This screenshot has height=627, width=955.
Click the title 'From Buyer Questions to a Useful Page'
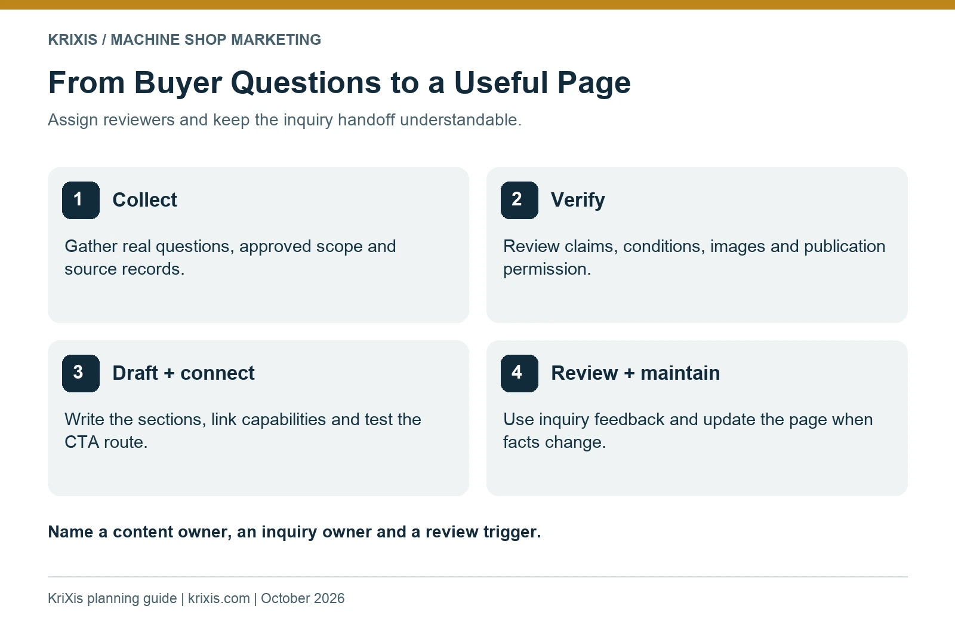click(x=339, y=82)
